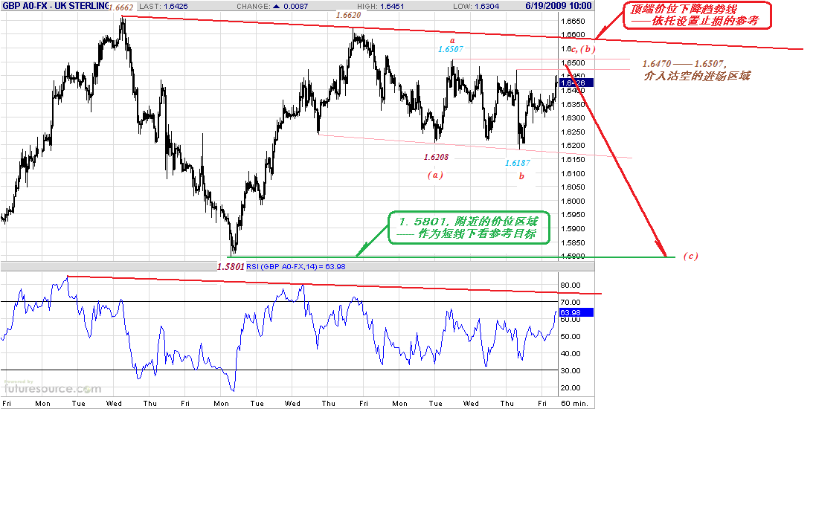Click the 1.6200 price axis label
This screenshot has width=813, height=519.
pos(573,146)
